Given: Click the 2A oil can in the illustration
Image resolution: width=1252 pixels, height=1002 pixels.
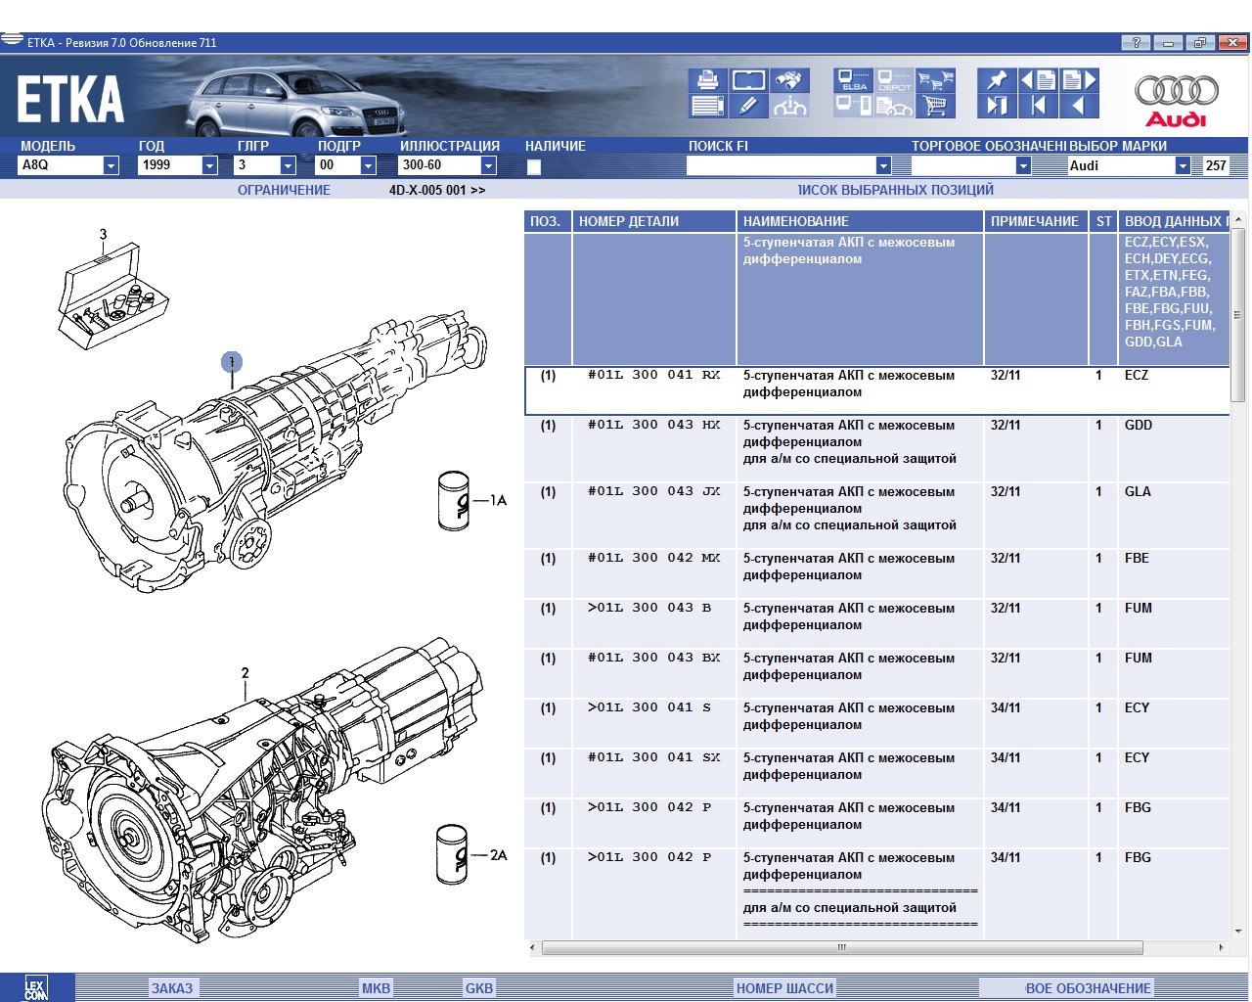Looking at the screenshot, I should pos(453,854).
